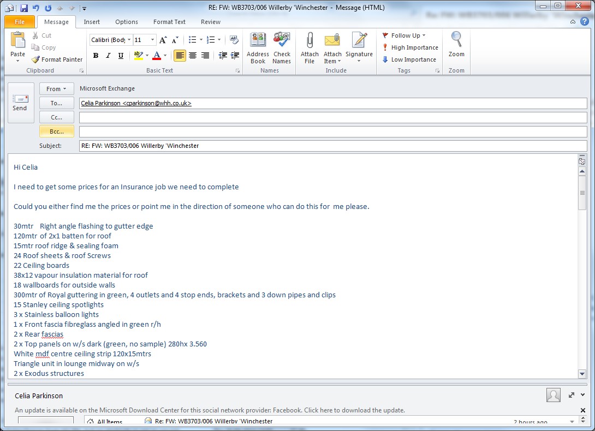Click the down arrow of message body scrollbar
The height and width of the screenshot is (431, 595).
582,374
